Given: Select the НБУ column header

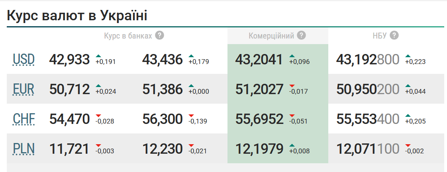Looking at the screenshot, I should 379,36.
